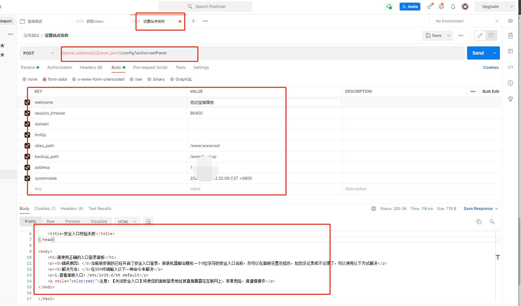The image size is (521, 306).
Task: Open the Pre-request Script tab
Action: tap(150, 67)
